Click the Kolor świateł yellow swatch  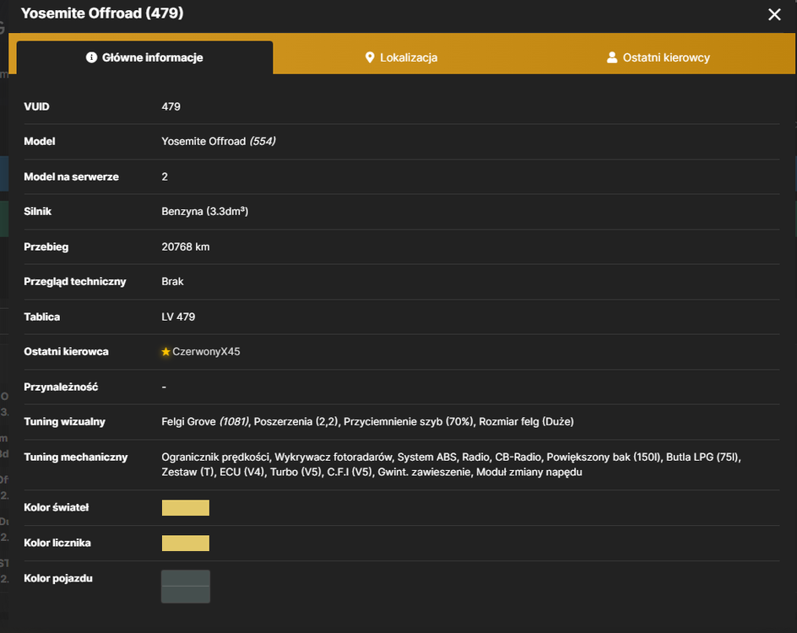tap(186, 507)
